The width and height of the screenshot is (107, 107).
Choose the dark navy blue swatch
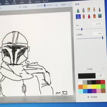[x=90, y=91]
